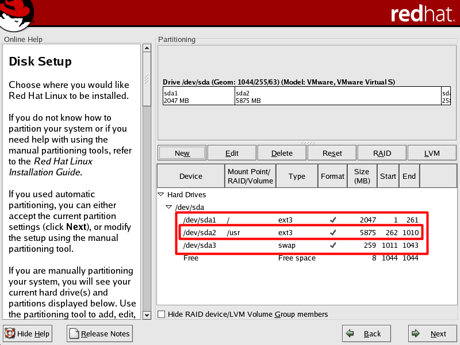
Task: Click the document icon on Release Notes
Action: pos(74,333)
